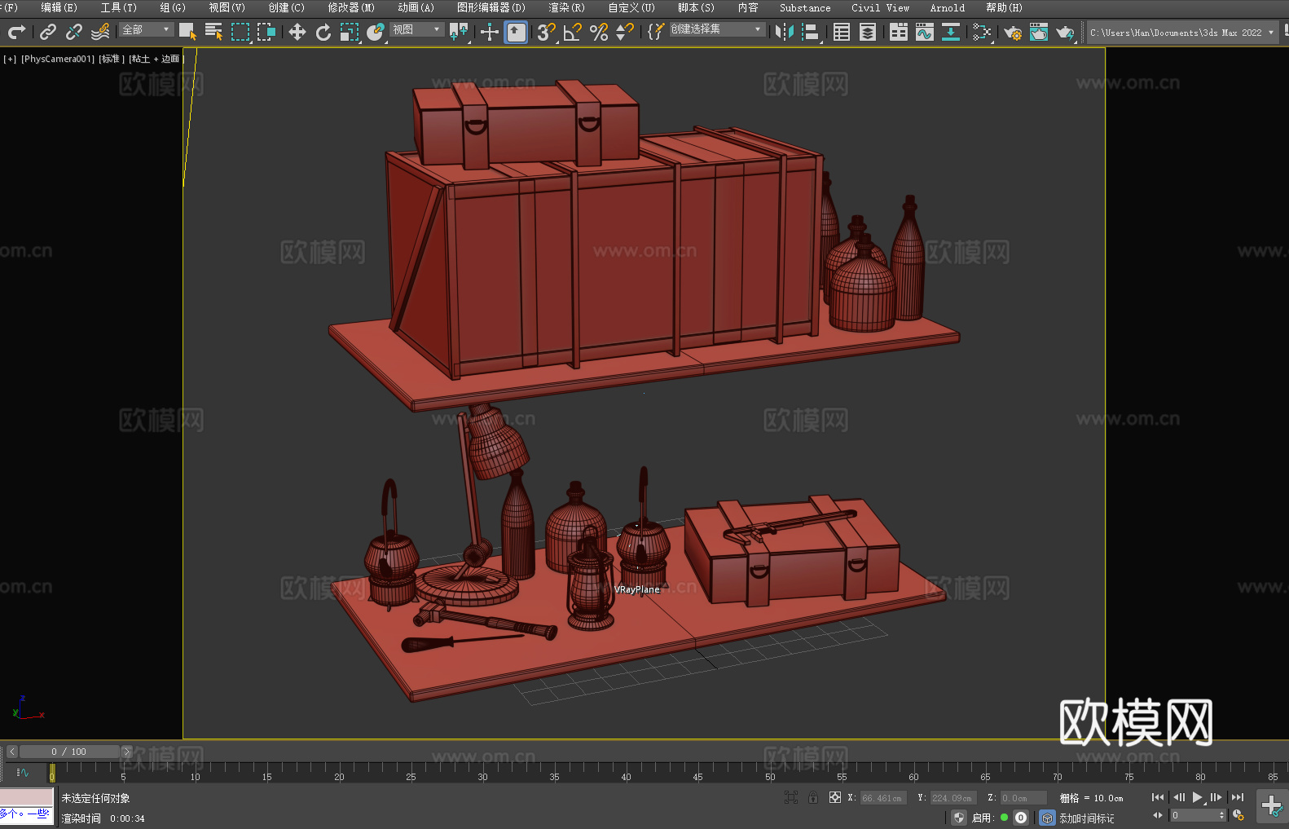Click the 0 / 100 time slider
The height and width of the screenshot is (829, 1289).
coord(69,752)
